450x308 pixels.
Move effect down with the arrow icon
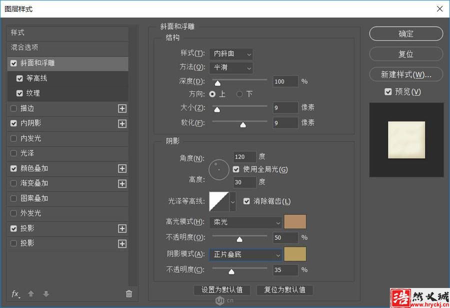46,293
